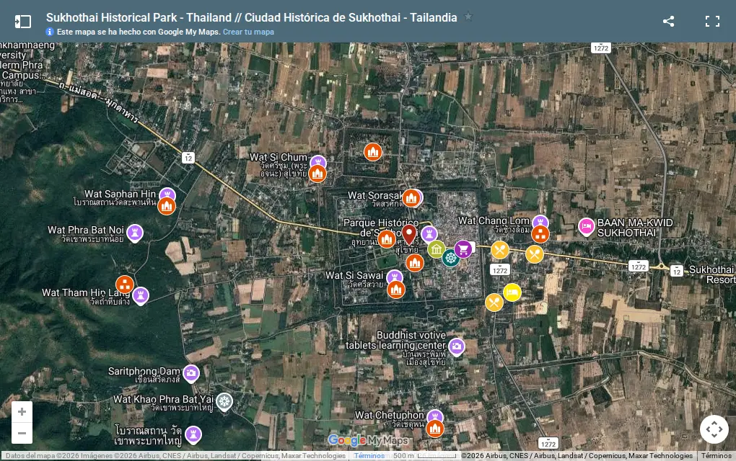Image resolution: width=736 pixels, height=461 pixels.
Task: Select the yellow bed lodging marker
Action: (x=512, y=292)
